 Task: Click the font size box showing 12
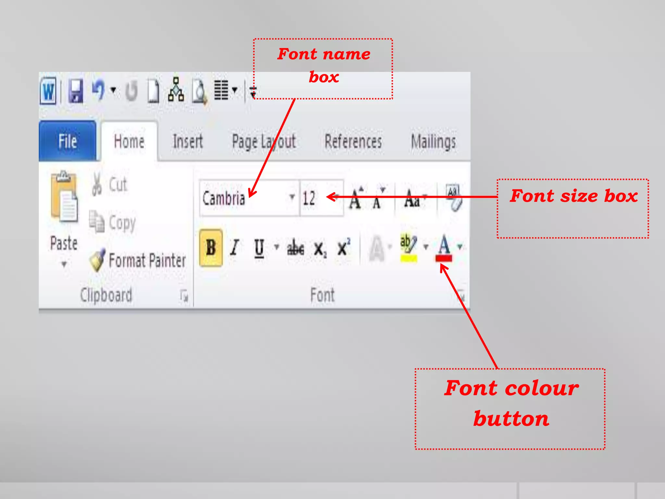[x=321, y=198]
